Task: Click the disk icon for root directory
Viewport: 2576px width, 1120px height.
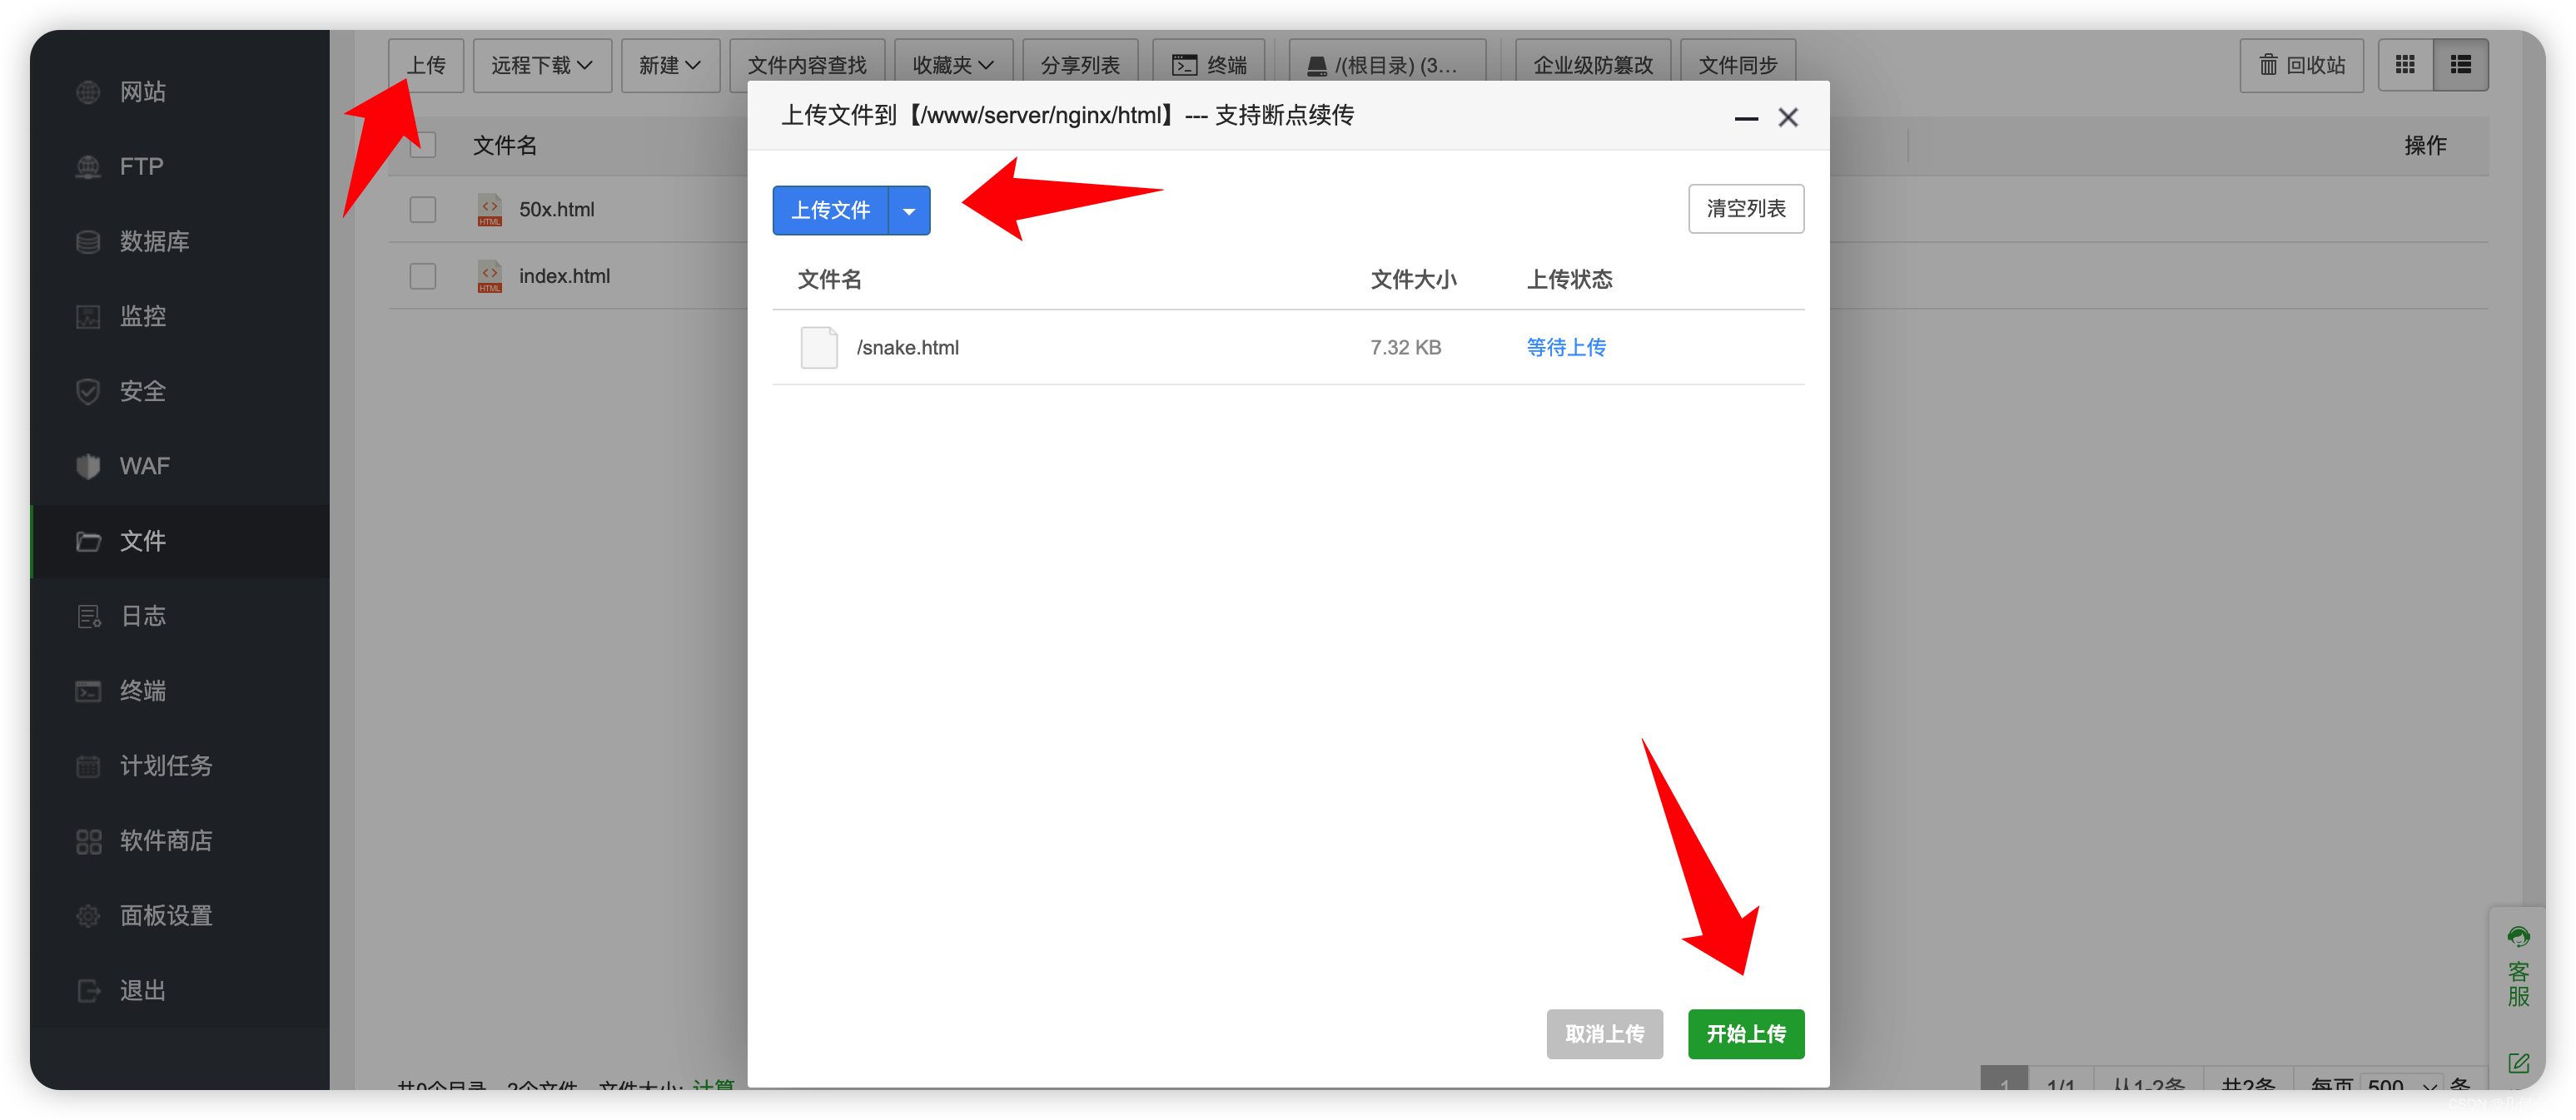Action: (x=1317, y=66)
